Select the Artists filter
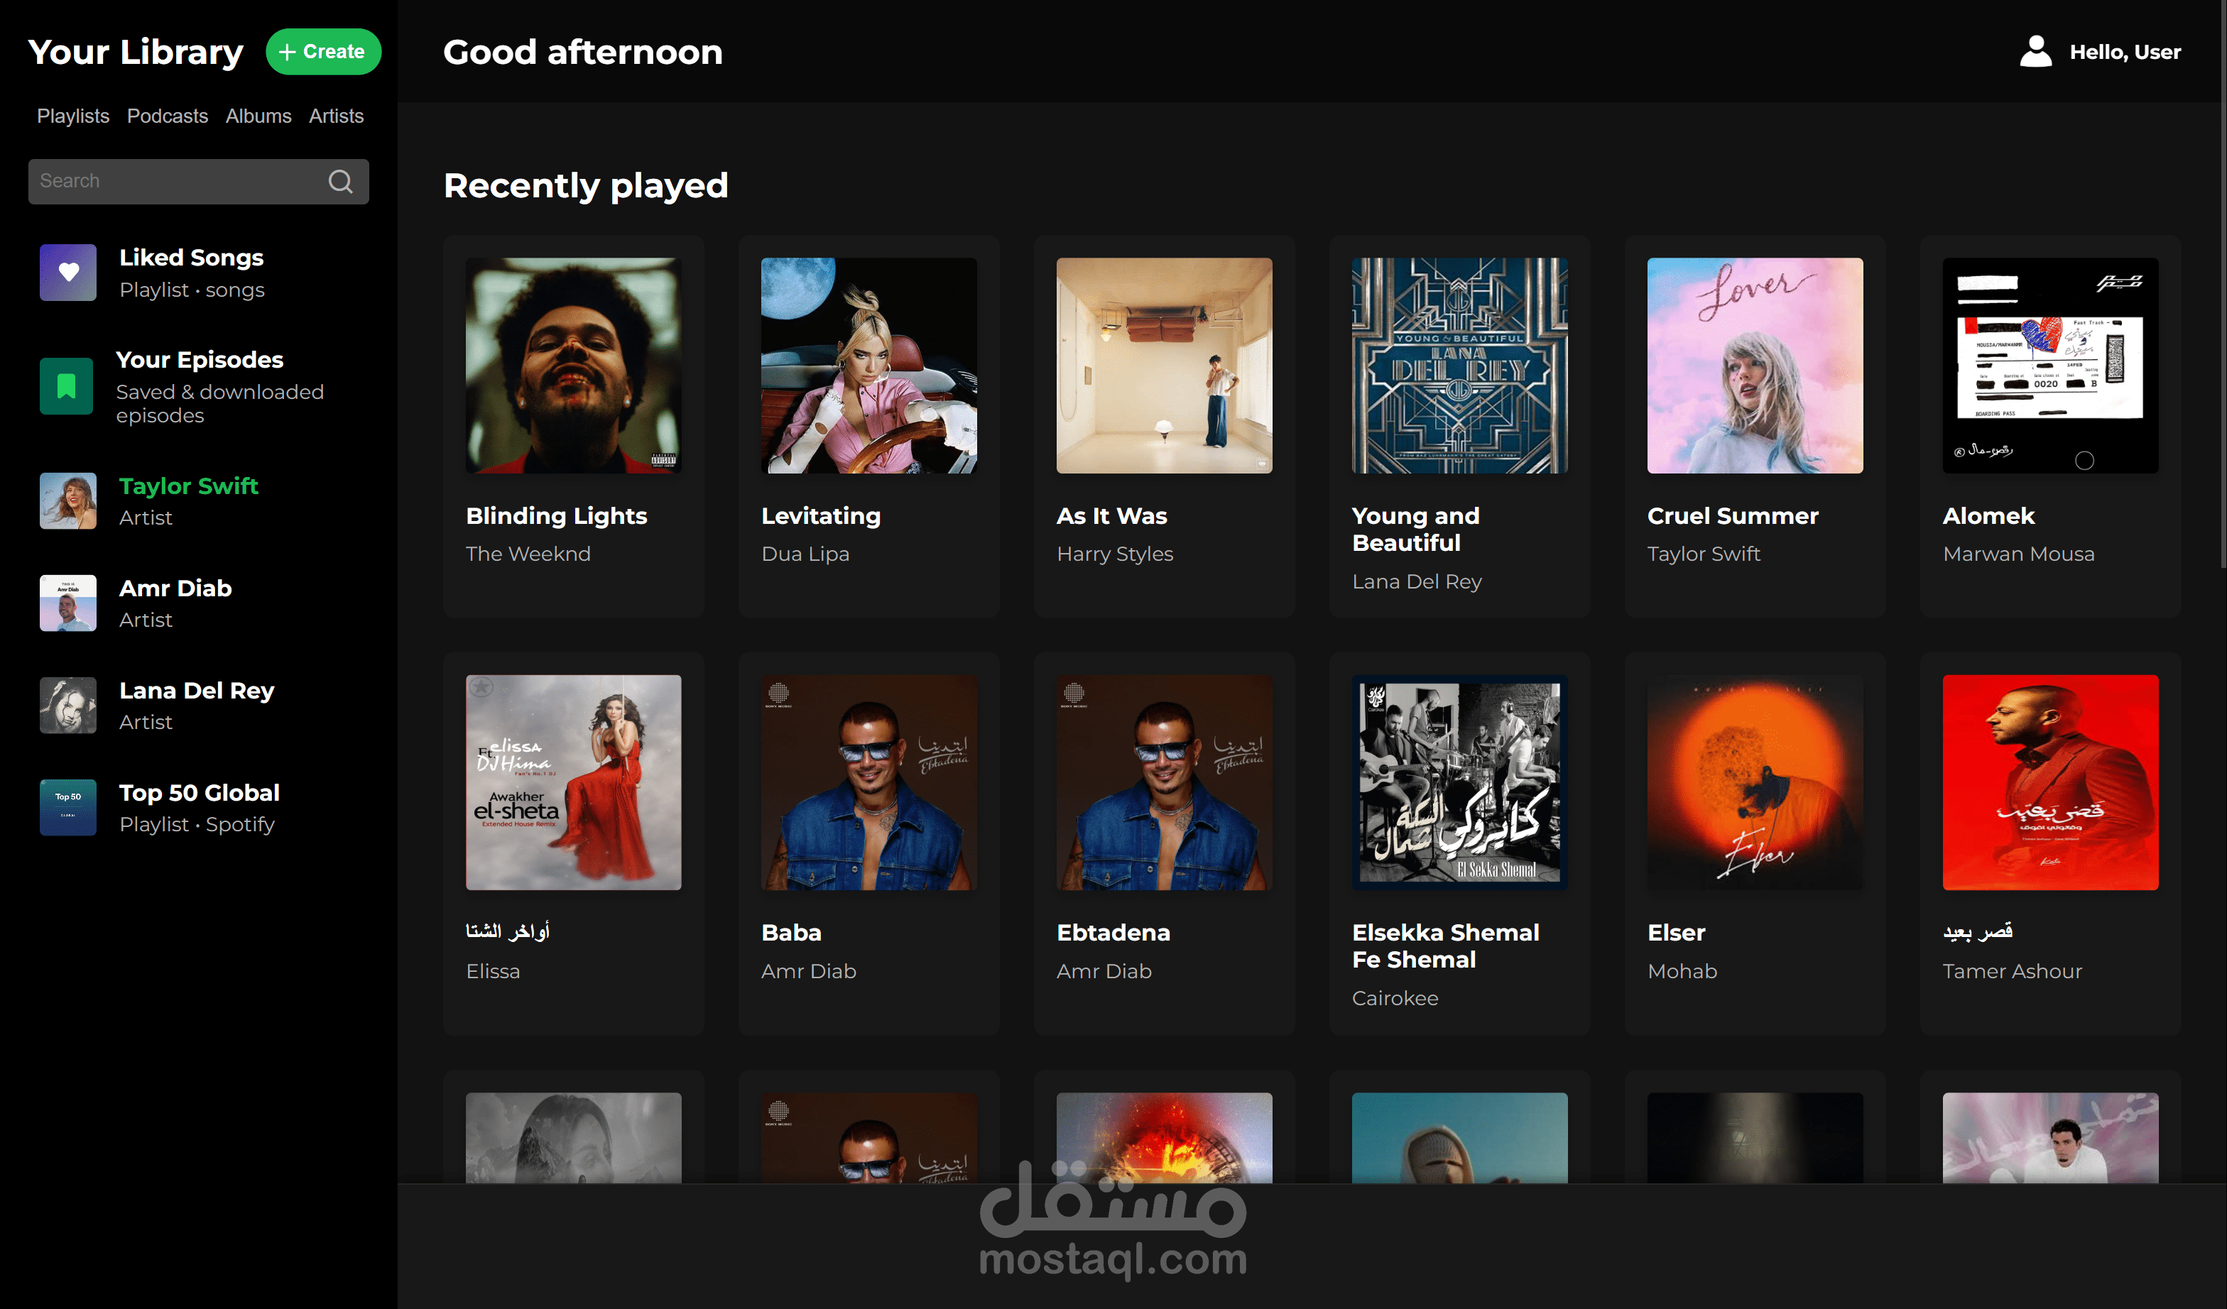Screen dimensions: 2227x1309 (336, 116)
